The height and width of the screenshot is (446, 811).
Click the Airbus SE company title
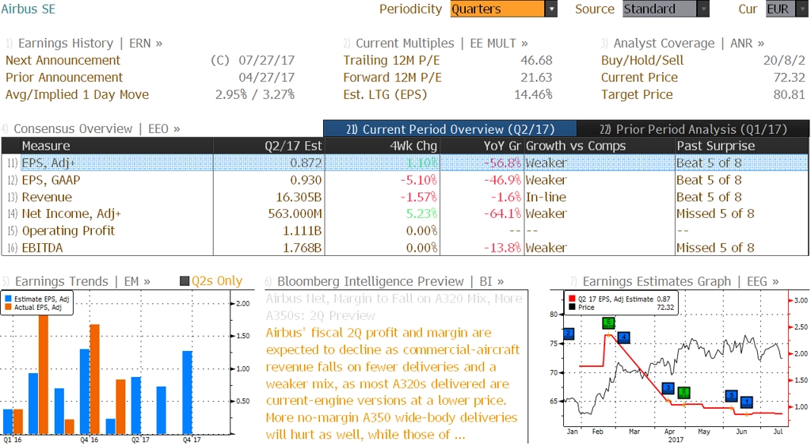[x=28, y=9]
